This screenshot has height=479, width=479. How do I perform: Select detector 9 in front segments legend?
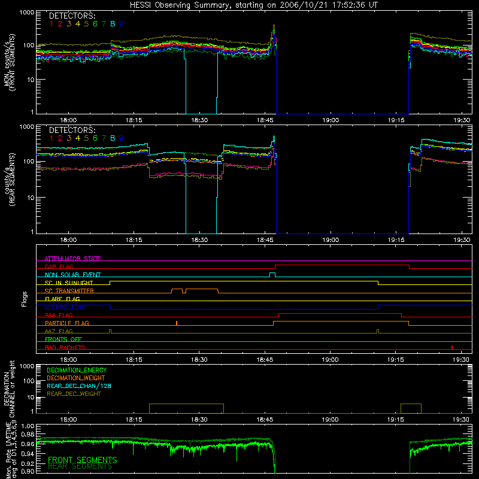(122, 24)
